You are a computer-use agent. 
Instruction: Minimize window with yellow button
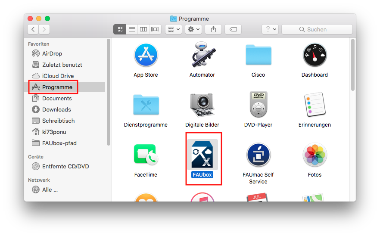click(39, 19)
